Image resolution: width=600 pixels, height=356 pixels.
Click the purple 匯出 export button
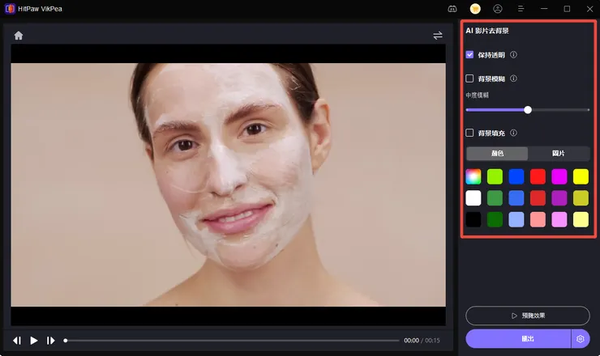[518, 339]
